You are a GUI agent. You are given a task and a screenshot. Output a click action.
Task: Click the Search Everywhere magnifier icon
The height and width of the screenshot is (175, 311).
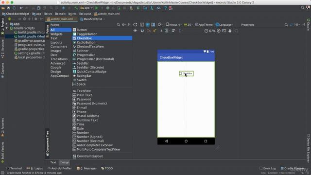pyautogui.click(x=302, y=8)
